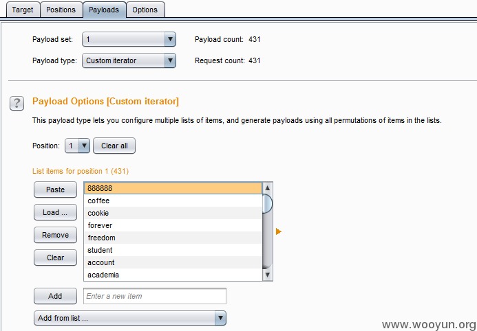Screen dimensions: 477x331
Task: Click the list scrollbar thumb
Action: click(267, 203)
